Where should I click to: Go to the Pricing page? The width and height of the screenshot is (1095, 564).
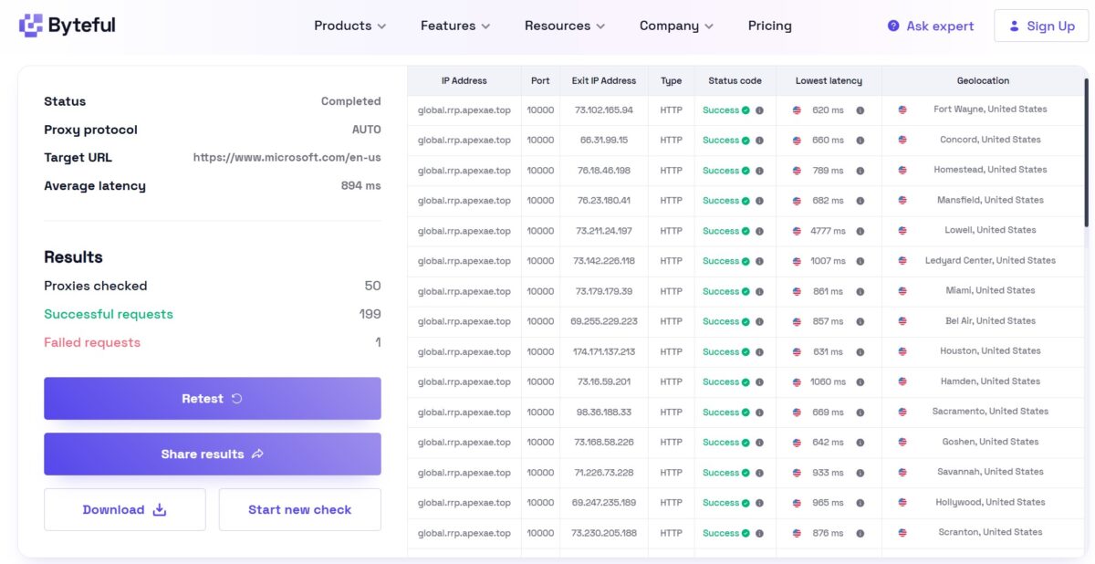click(770, 26)
